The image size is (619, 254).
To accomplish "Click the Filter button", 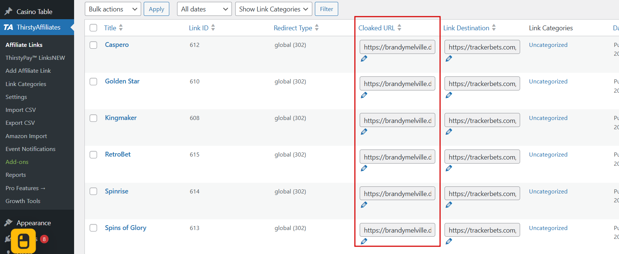I will (x=326, y=9).
